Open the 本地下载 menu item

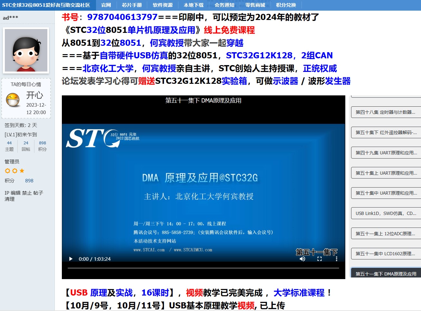pyautogui.click(x=194, y=5)
